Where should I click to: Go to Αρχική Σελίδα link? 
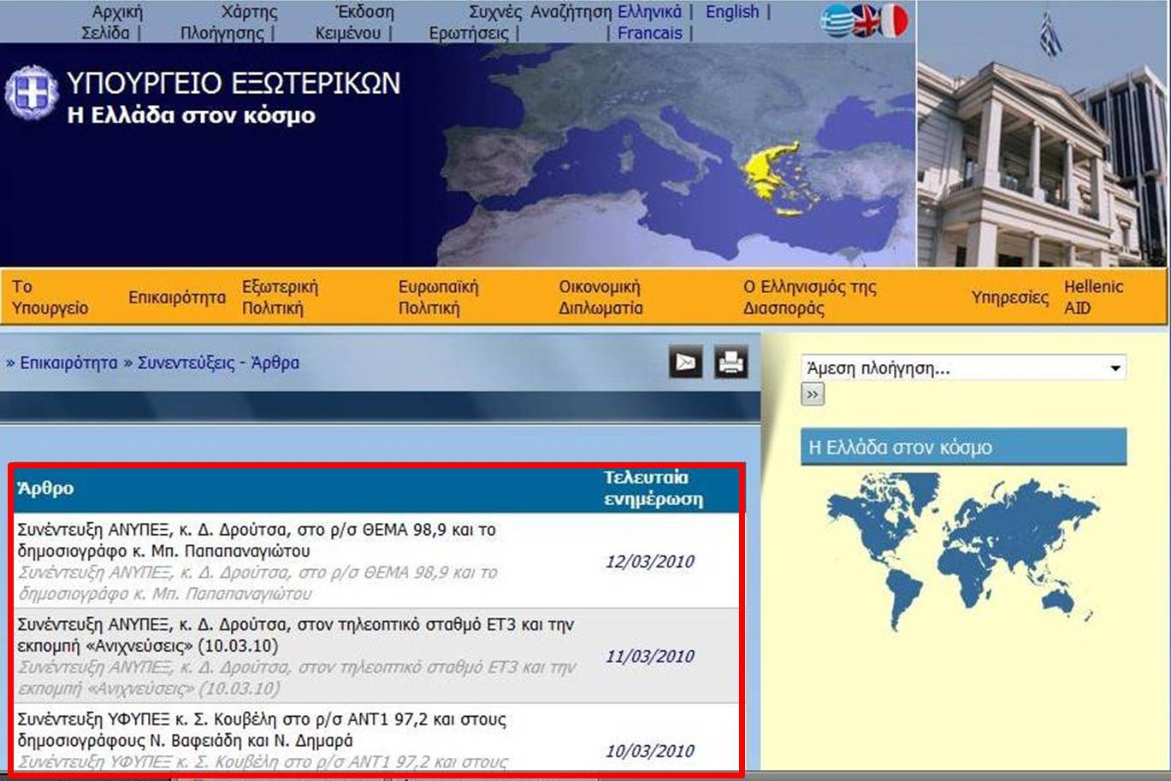tap(111, 22)
